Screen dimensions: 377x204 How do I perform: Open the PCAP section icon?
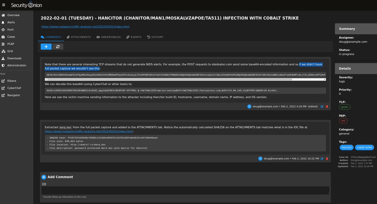pyautogui.click(x=3, y=44)
